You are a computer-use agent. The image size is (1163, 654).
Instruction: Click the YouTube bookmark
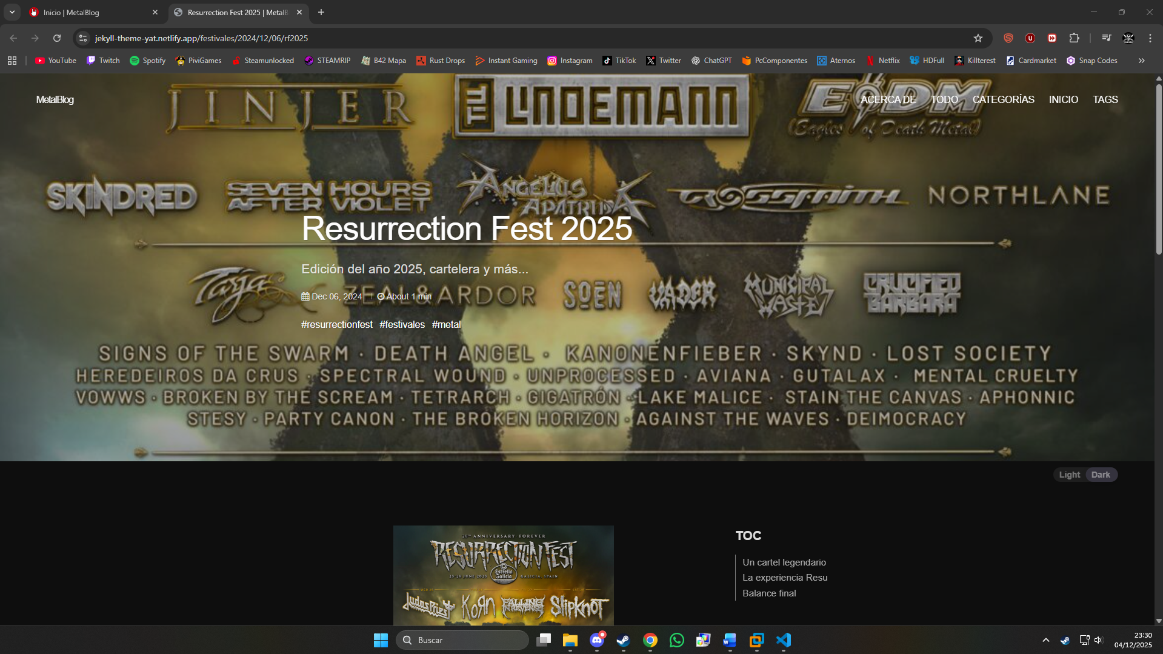[x=56, y=61]
